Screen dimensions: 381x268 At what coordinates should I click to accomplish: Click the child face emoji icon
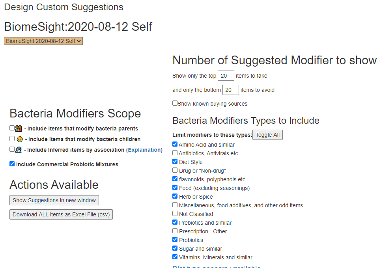click(x=20, y=139)
